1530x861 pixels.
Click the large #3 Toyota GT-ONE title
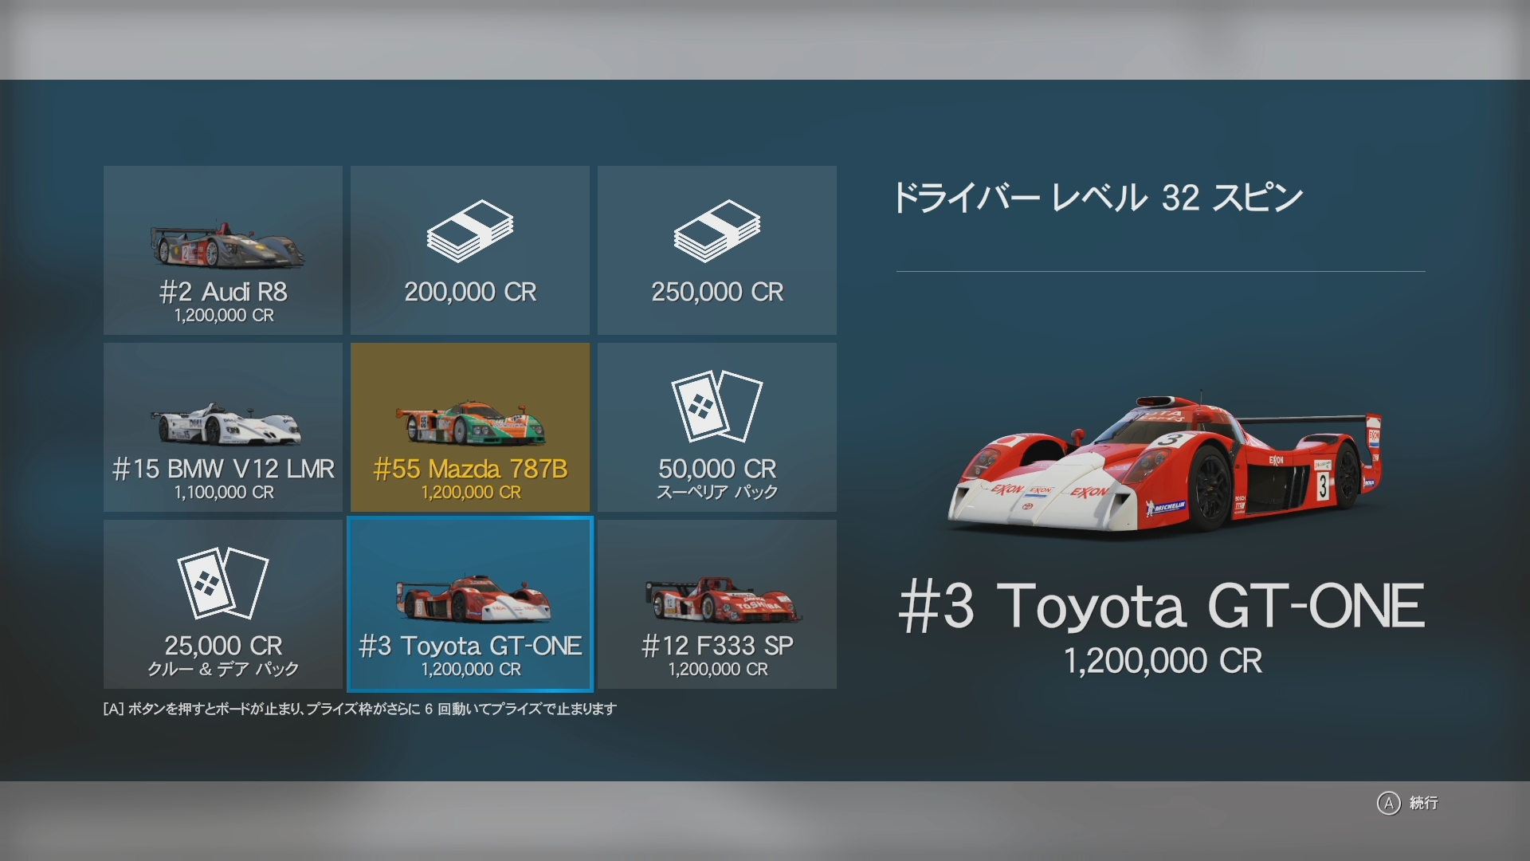click(x=1162, y=607)
